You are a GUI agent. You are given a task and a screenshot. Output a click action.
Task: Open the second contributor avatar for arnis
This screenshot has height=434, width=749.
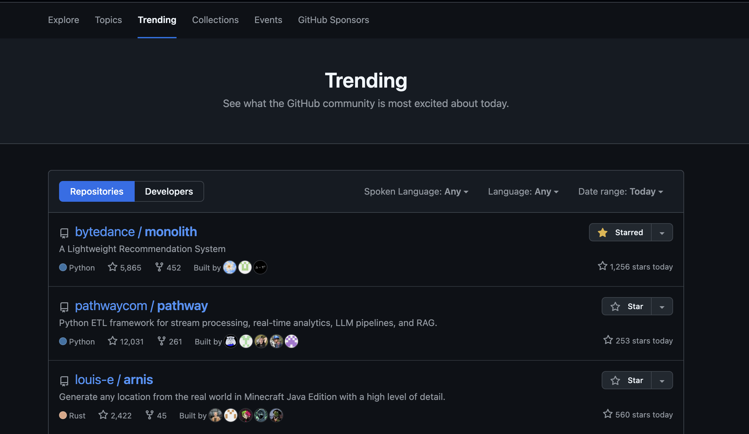point(231,415)
